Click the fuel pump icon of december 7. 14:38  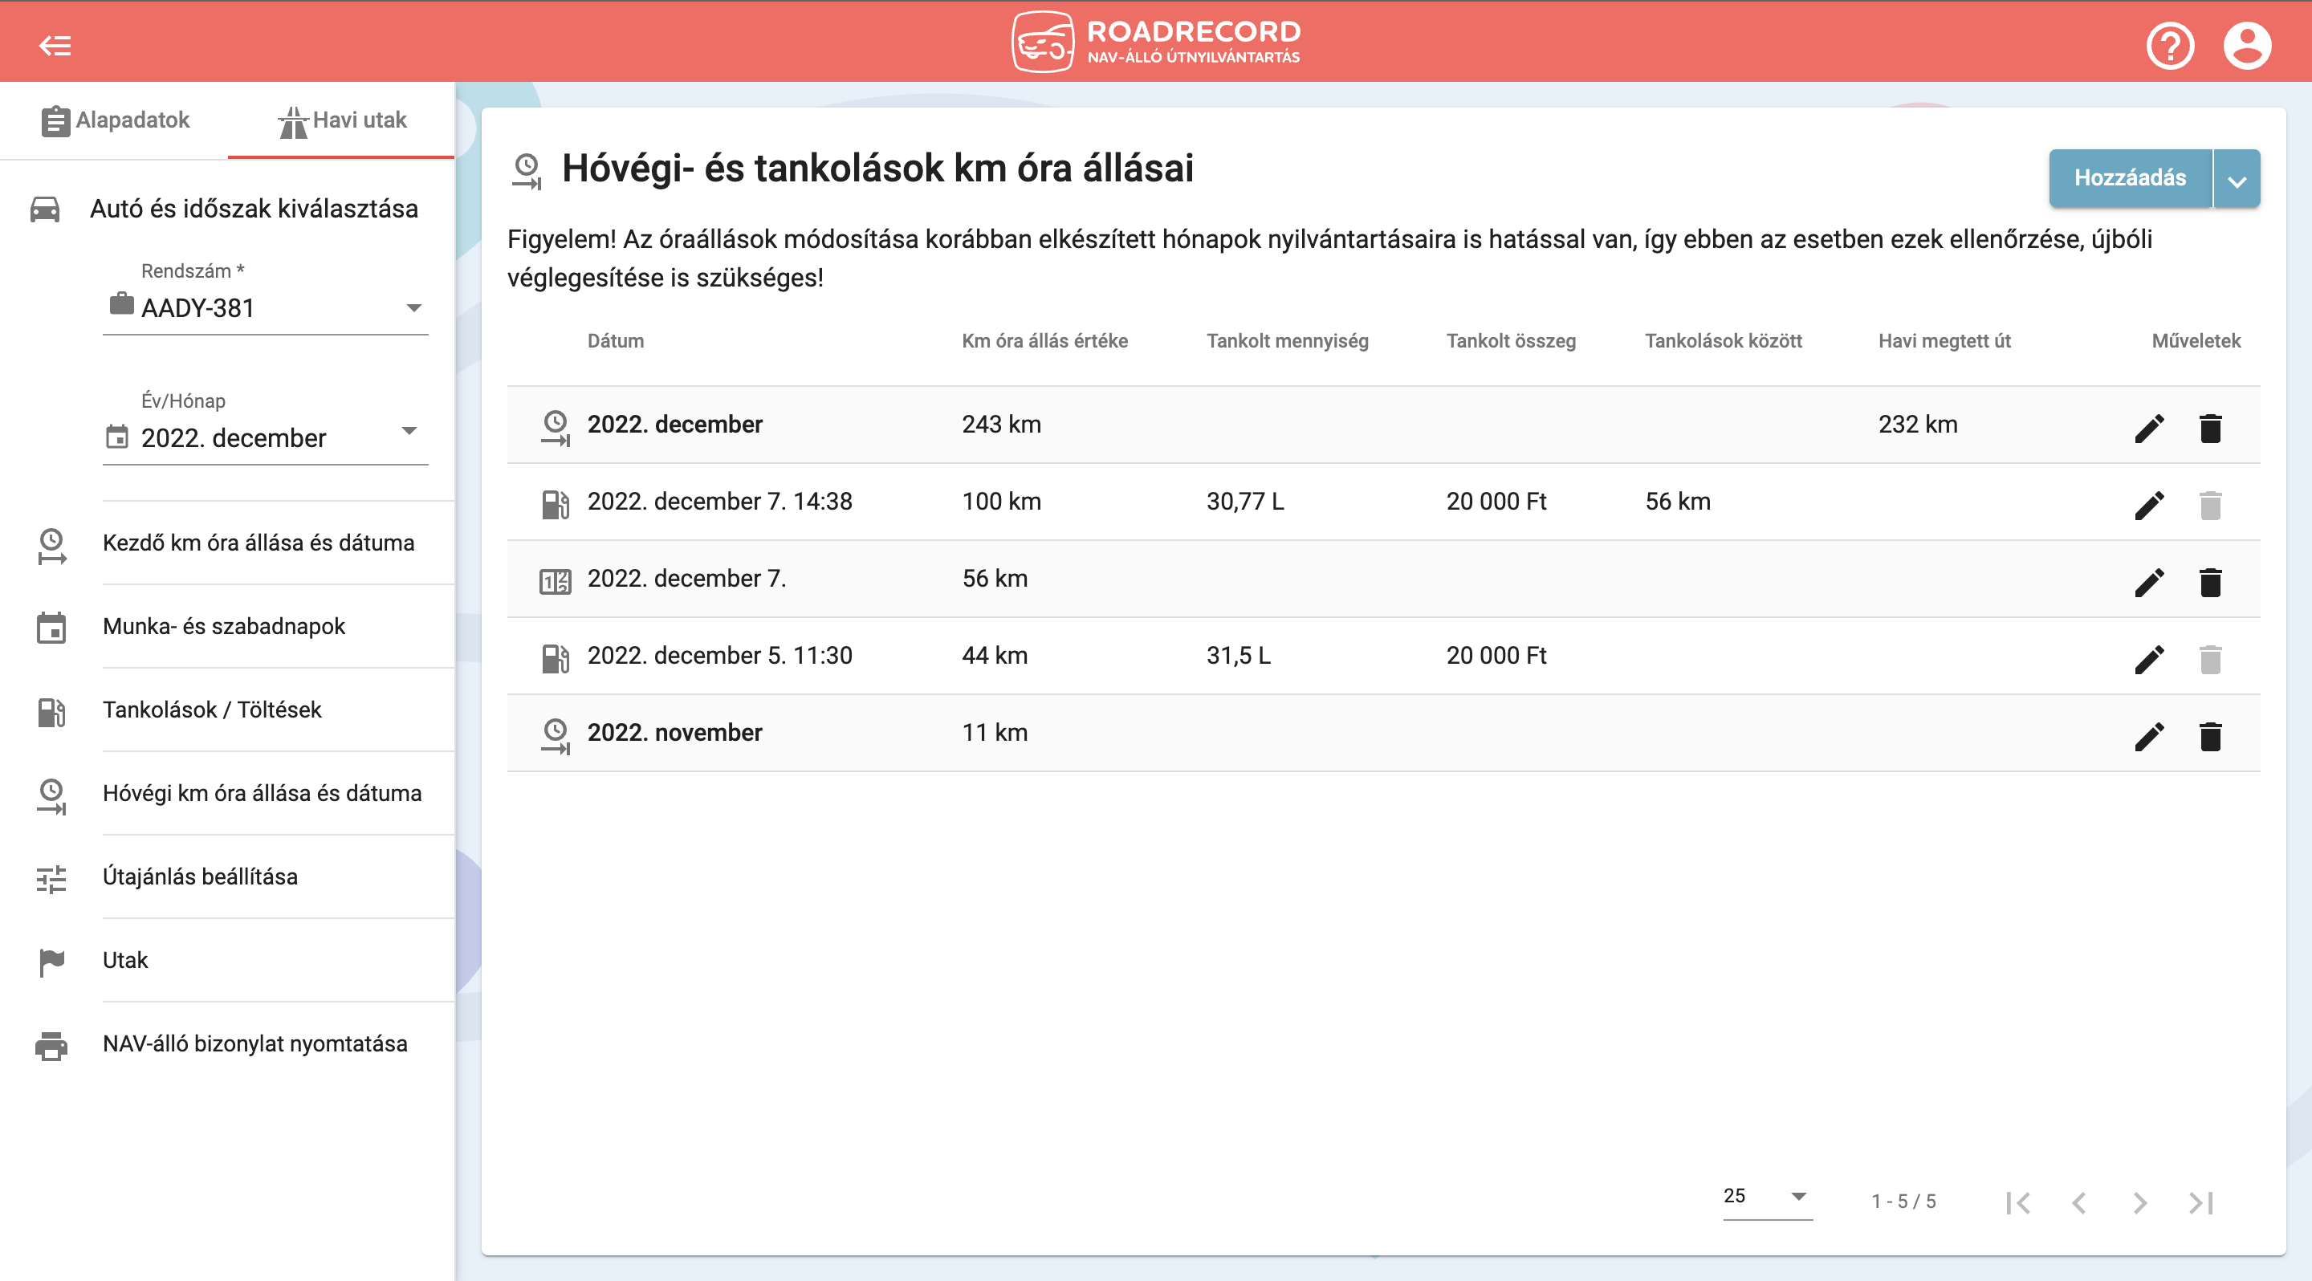(x=556, y=504)
